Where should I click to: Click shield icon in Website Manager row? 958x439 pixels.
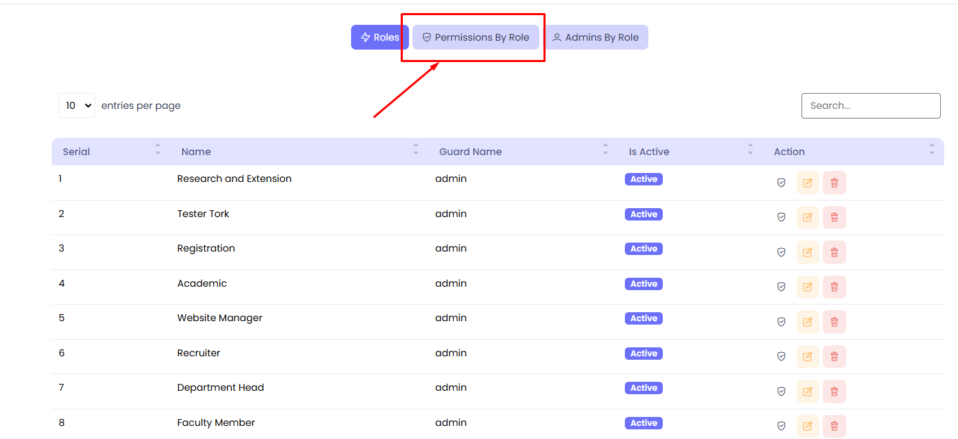(781, 322)
